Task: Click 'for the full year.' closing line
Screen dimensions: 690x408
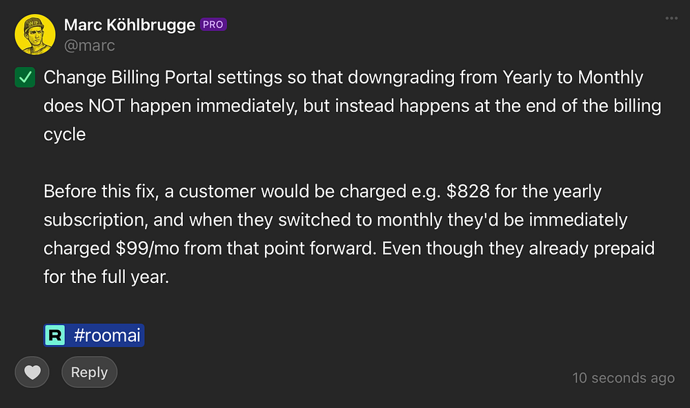Action: coord(106,278)
